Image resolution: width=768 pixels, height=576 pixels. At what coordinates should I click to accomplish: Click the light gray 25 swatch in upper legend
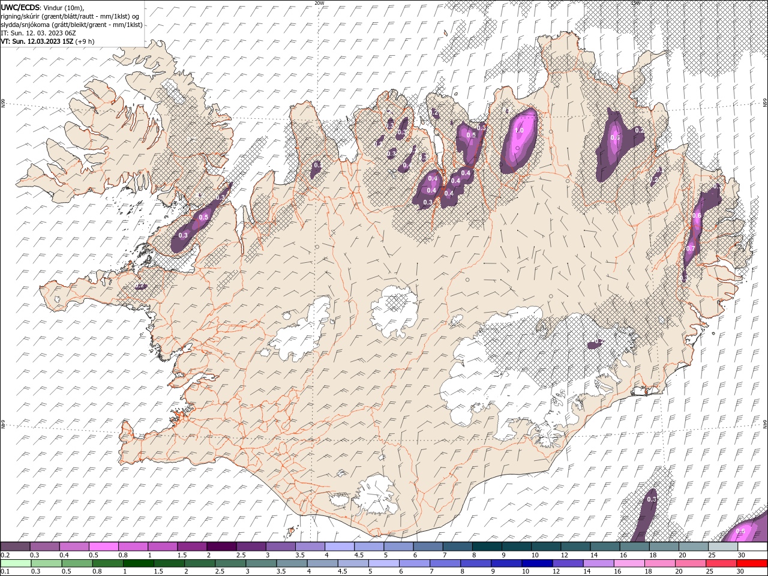[722, 547]
